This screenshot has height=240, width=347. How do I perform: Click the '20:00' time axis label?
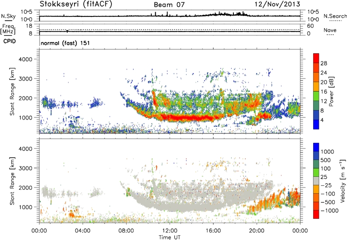[x=257, y=231]
